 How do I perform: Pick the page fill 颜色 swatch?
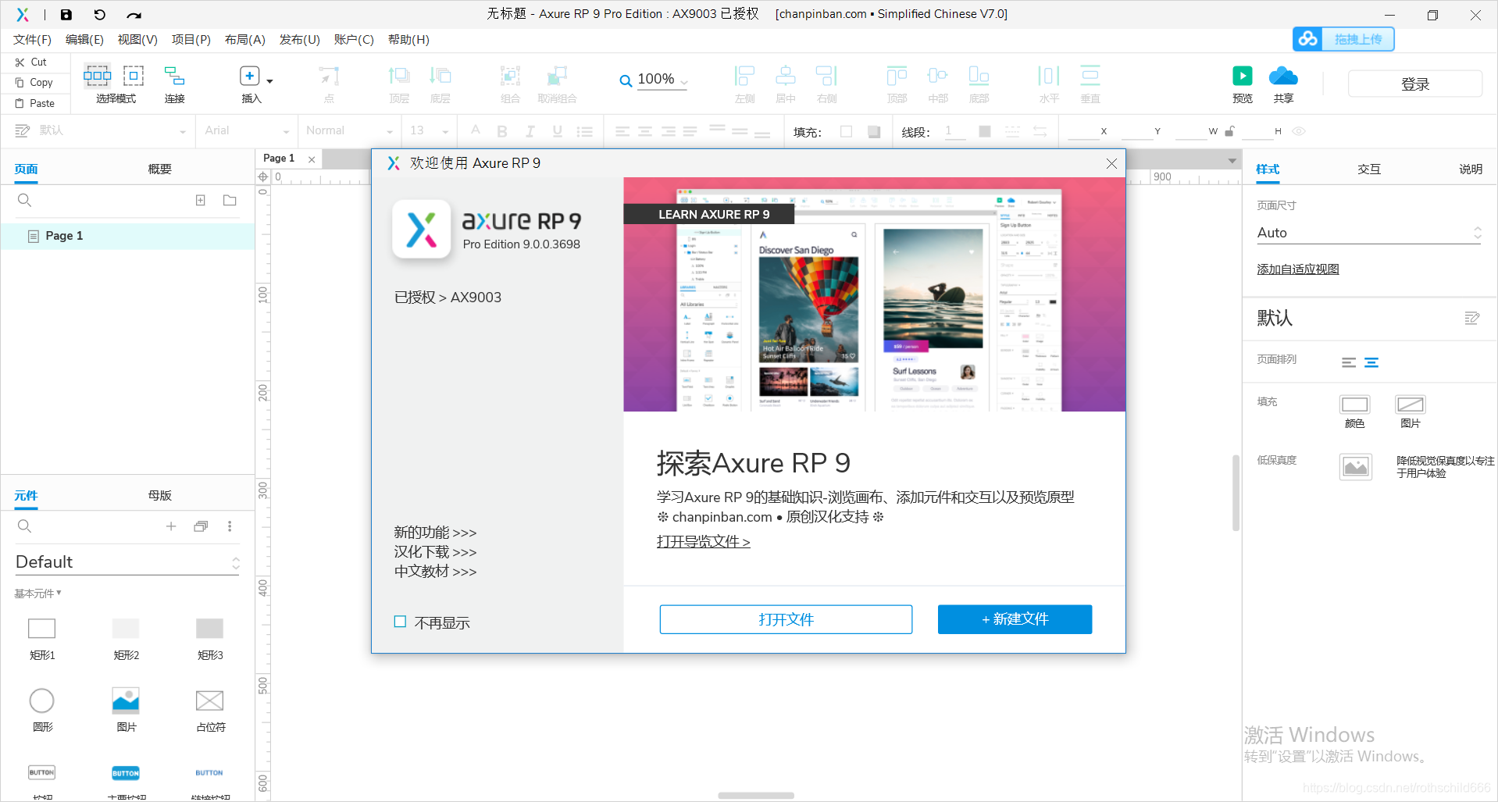point(1354,405)
